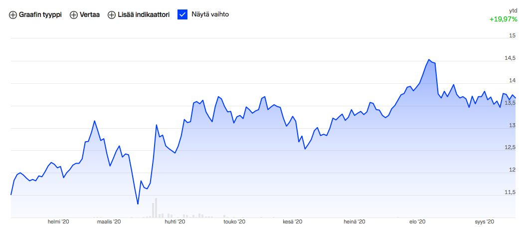The width and height of the screenshot is (524, 227).
Task: Click the +19,97% ytd change value
Action: click(x=503, y=19)
